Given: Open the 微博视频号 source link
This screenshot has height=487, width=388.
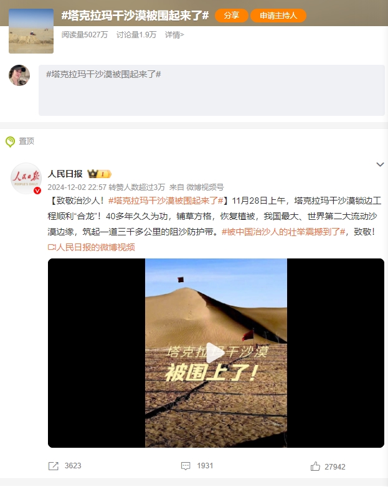Looking at the screenshot, I should click(205, 187).
